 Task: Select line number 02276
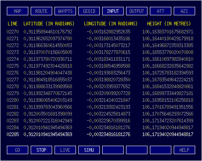pyautogui.click(x=13, y=73)
